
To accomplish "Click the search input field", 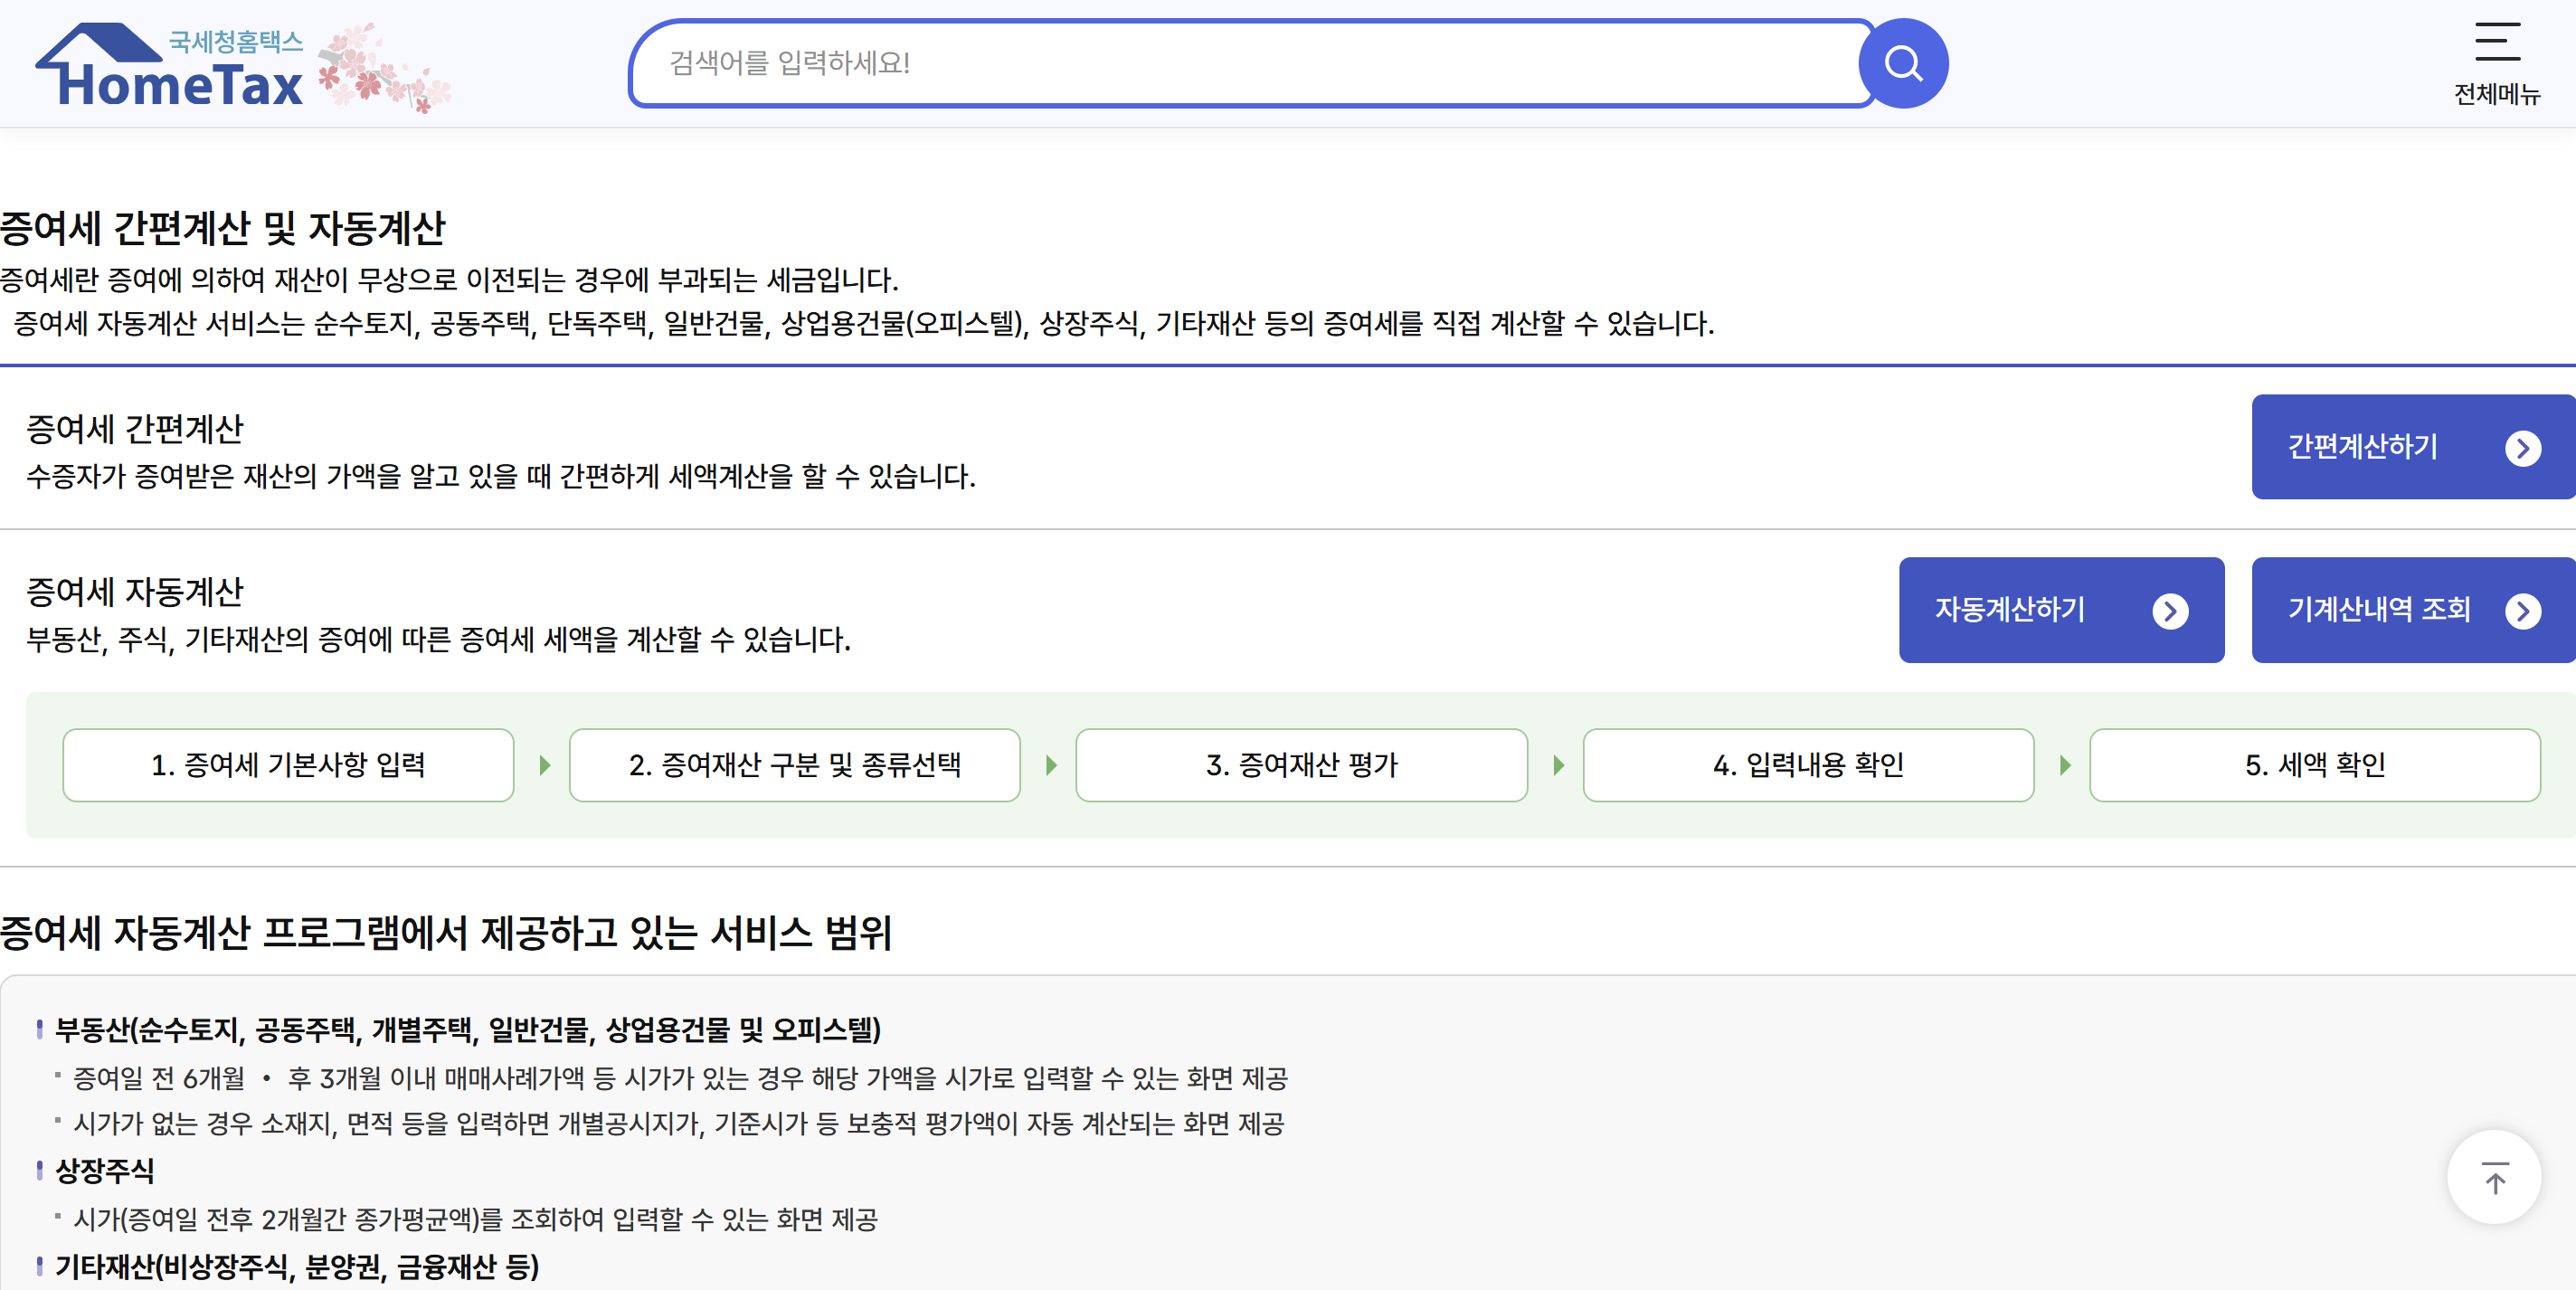I will [x=1250, y=63].
